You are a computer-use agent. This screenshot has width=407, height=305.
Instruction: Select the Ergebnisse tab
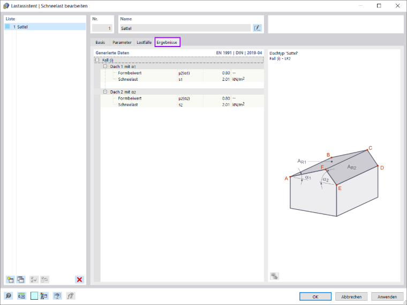tap(167, 42)
